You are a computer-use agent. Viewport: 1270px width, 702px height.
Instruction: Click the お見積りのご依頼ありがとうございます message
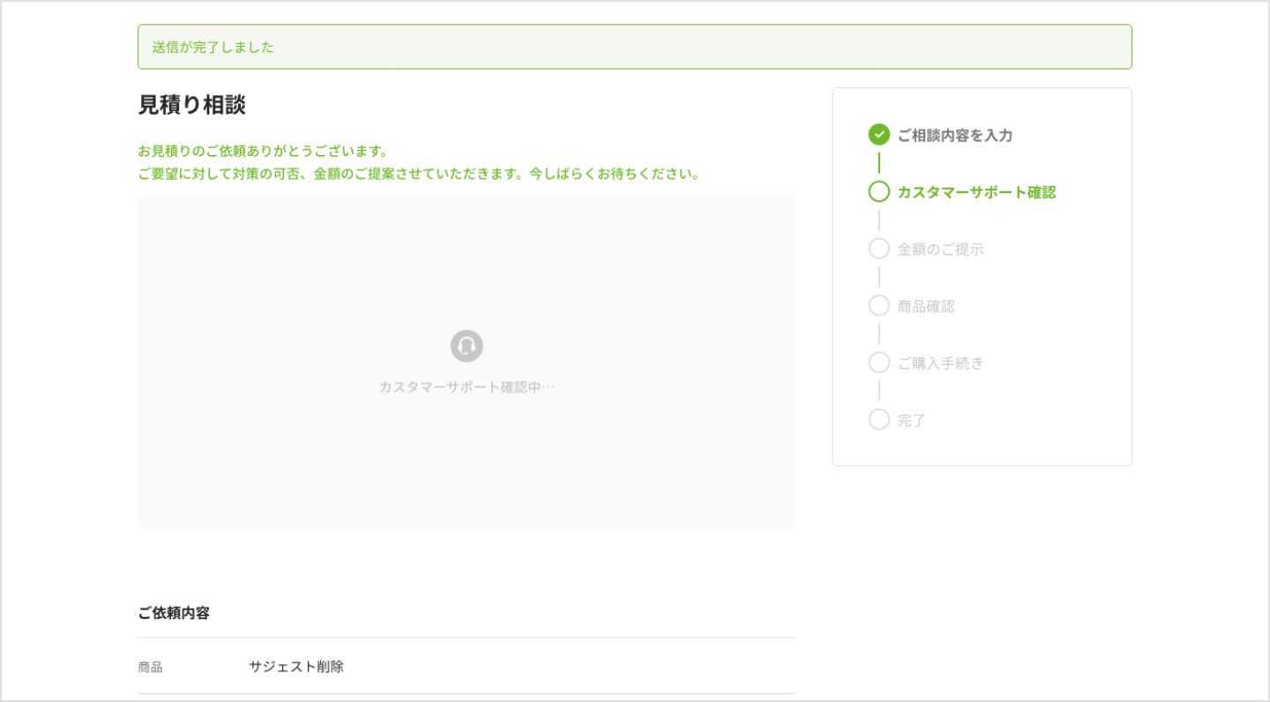click(x=263, y=151)
